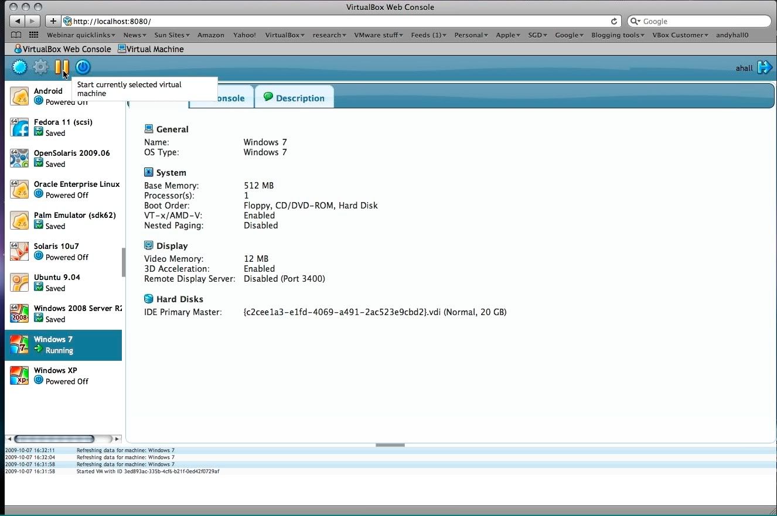Expand the research bookmark folder
The width and height of the screenshot is (777, 516).
pos(329,35)
